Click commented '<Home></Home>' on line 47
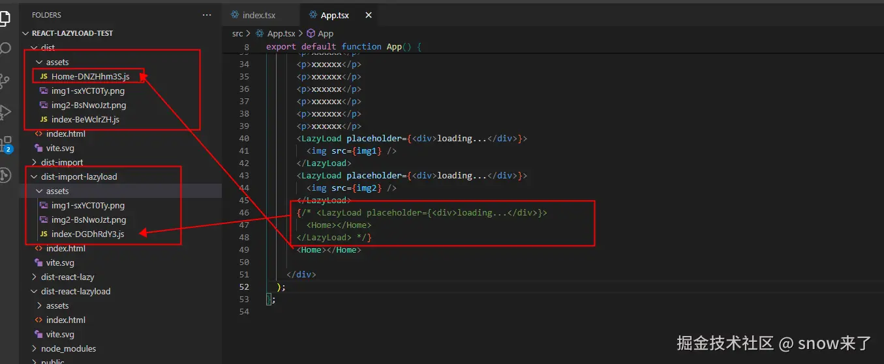Viewport: 884px width, 364px height. pyautogui.click(x=339, y=225)
